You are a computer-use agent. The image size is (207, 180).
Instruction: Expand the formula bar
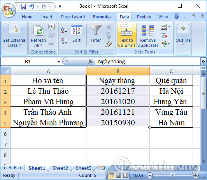click(203, 61)
